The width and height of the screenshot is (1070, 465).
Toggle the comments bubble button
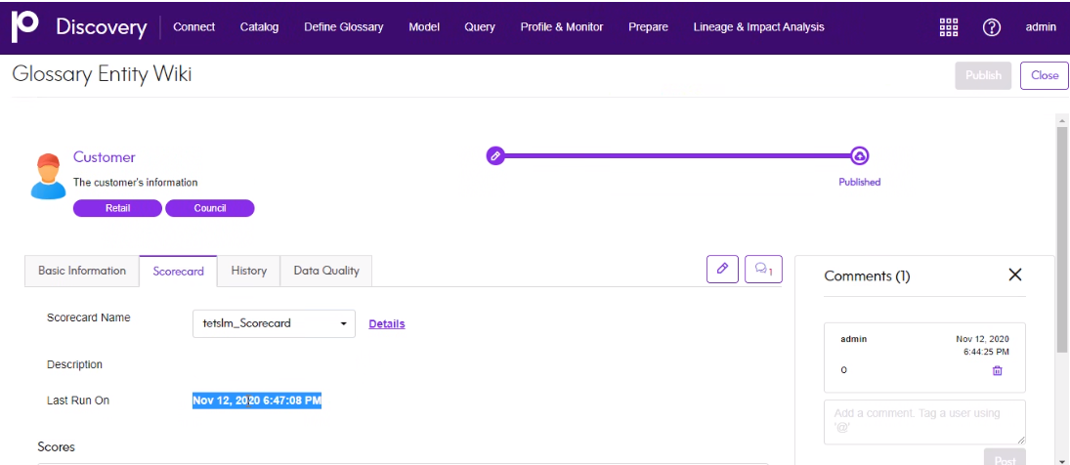pos(763,270)
